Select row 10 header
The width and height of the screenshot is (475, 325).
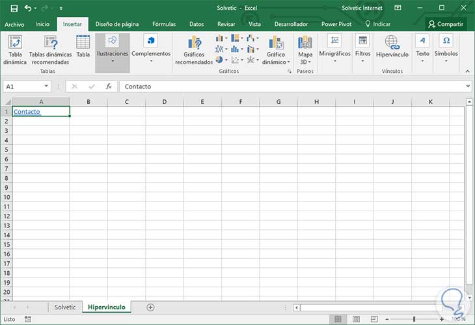(7, 198)
